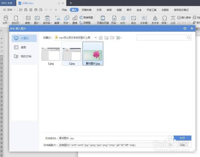The height and width of the screenshot is (157, 200).
Task: Click the Open (打开) button in dialog
Action: coord(182,138)
